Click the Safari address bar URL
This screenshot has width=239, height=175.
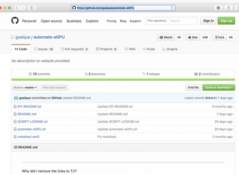click(106, 8)
